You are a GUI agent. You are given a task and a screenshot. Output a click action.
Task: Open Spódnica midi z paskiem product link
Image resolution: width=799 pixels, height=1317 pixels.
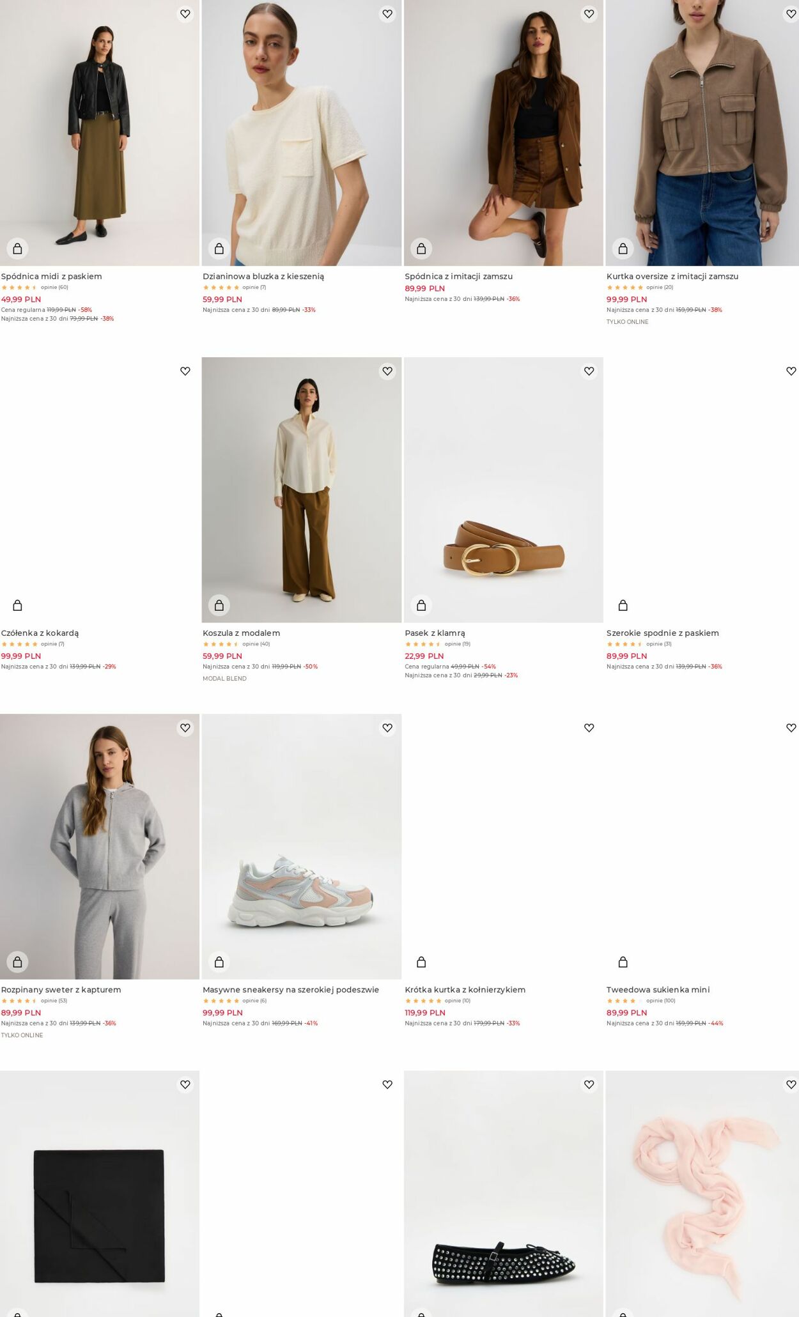52,277
